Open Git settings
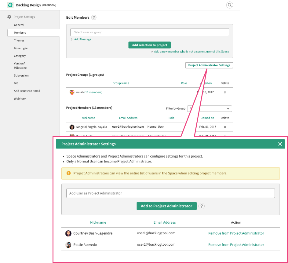 pos(16,83)
